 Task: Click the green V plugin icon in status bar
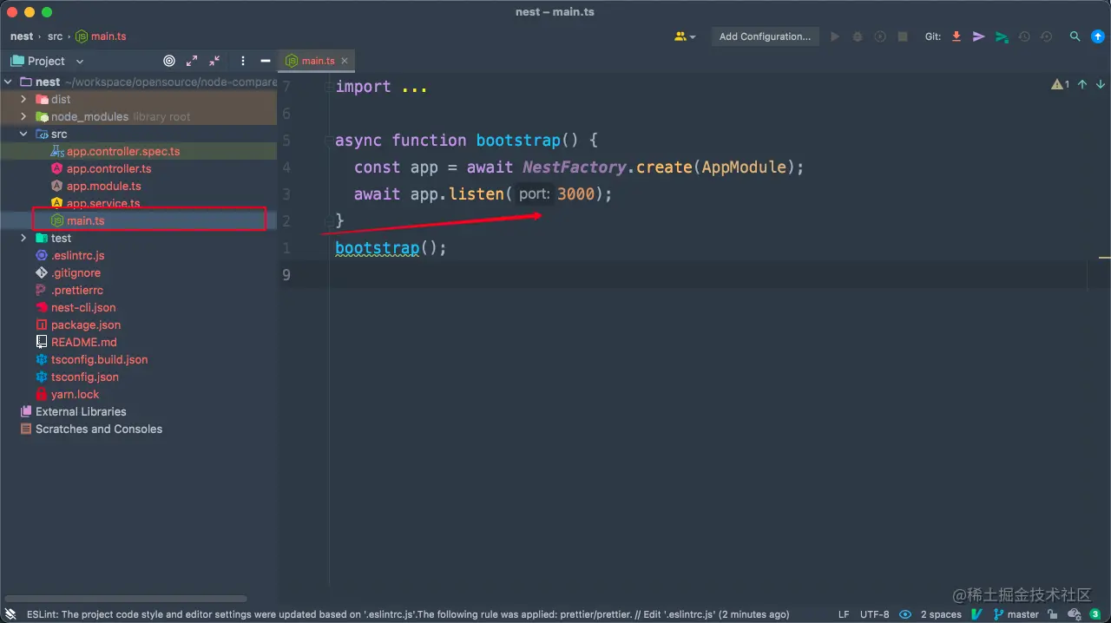977,613
